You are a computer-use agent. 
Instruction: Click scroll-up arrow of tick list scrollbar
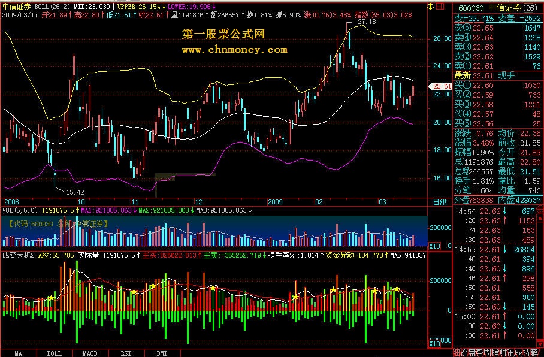click(x=540, y=218)
